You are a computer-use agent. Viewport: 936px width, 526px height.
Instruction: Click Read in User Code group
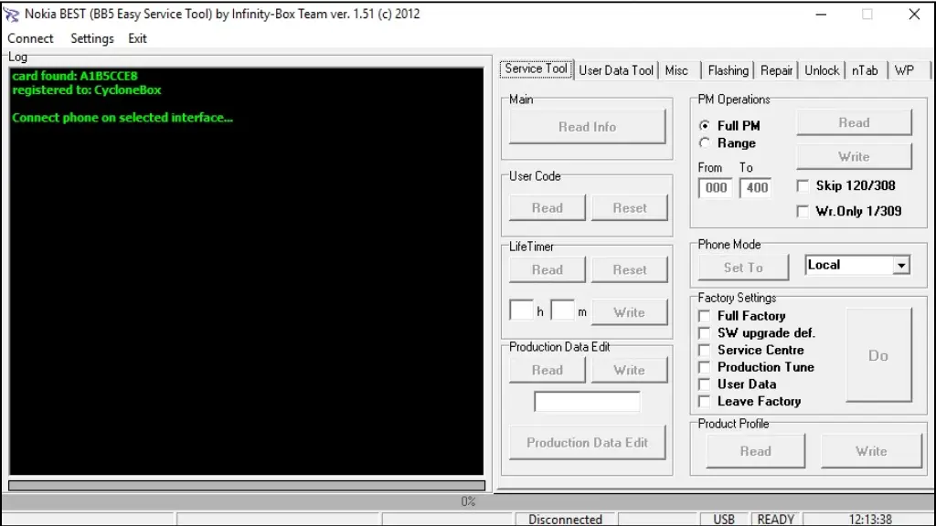pyautogui.click(x=548, y=207)
